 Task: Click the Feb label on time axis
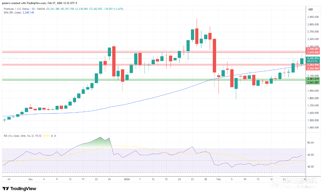(x=218, y=179)
